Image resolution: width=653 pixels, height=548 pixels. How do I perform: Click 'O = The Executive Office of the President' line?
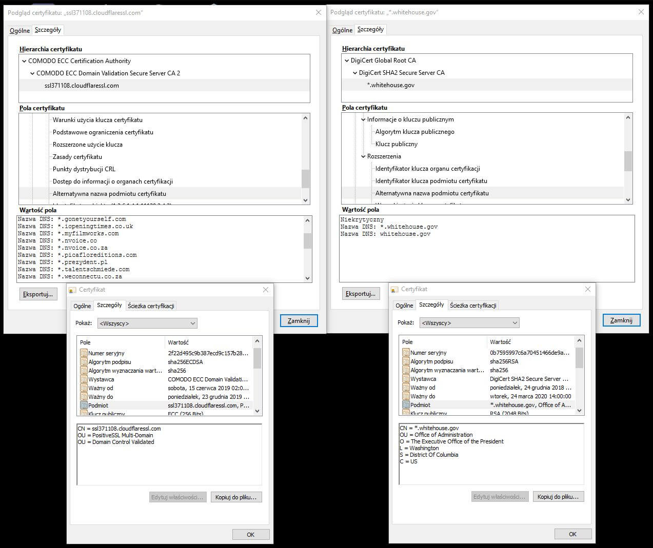point(452,441)
